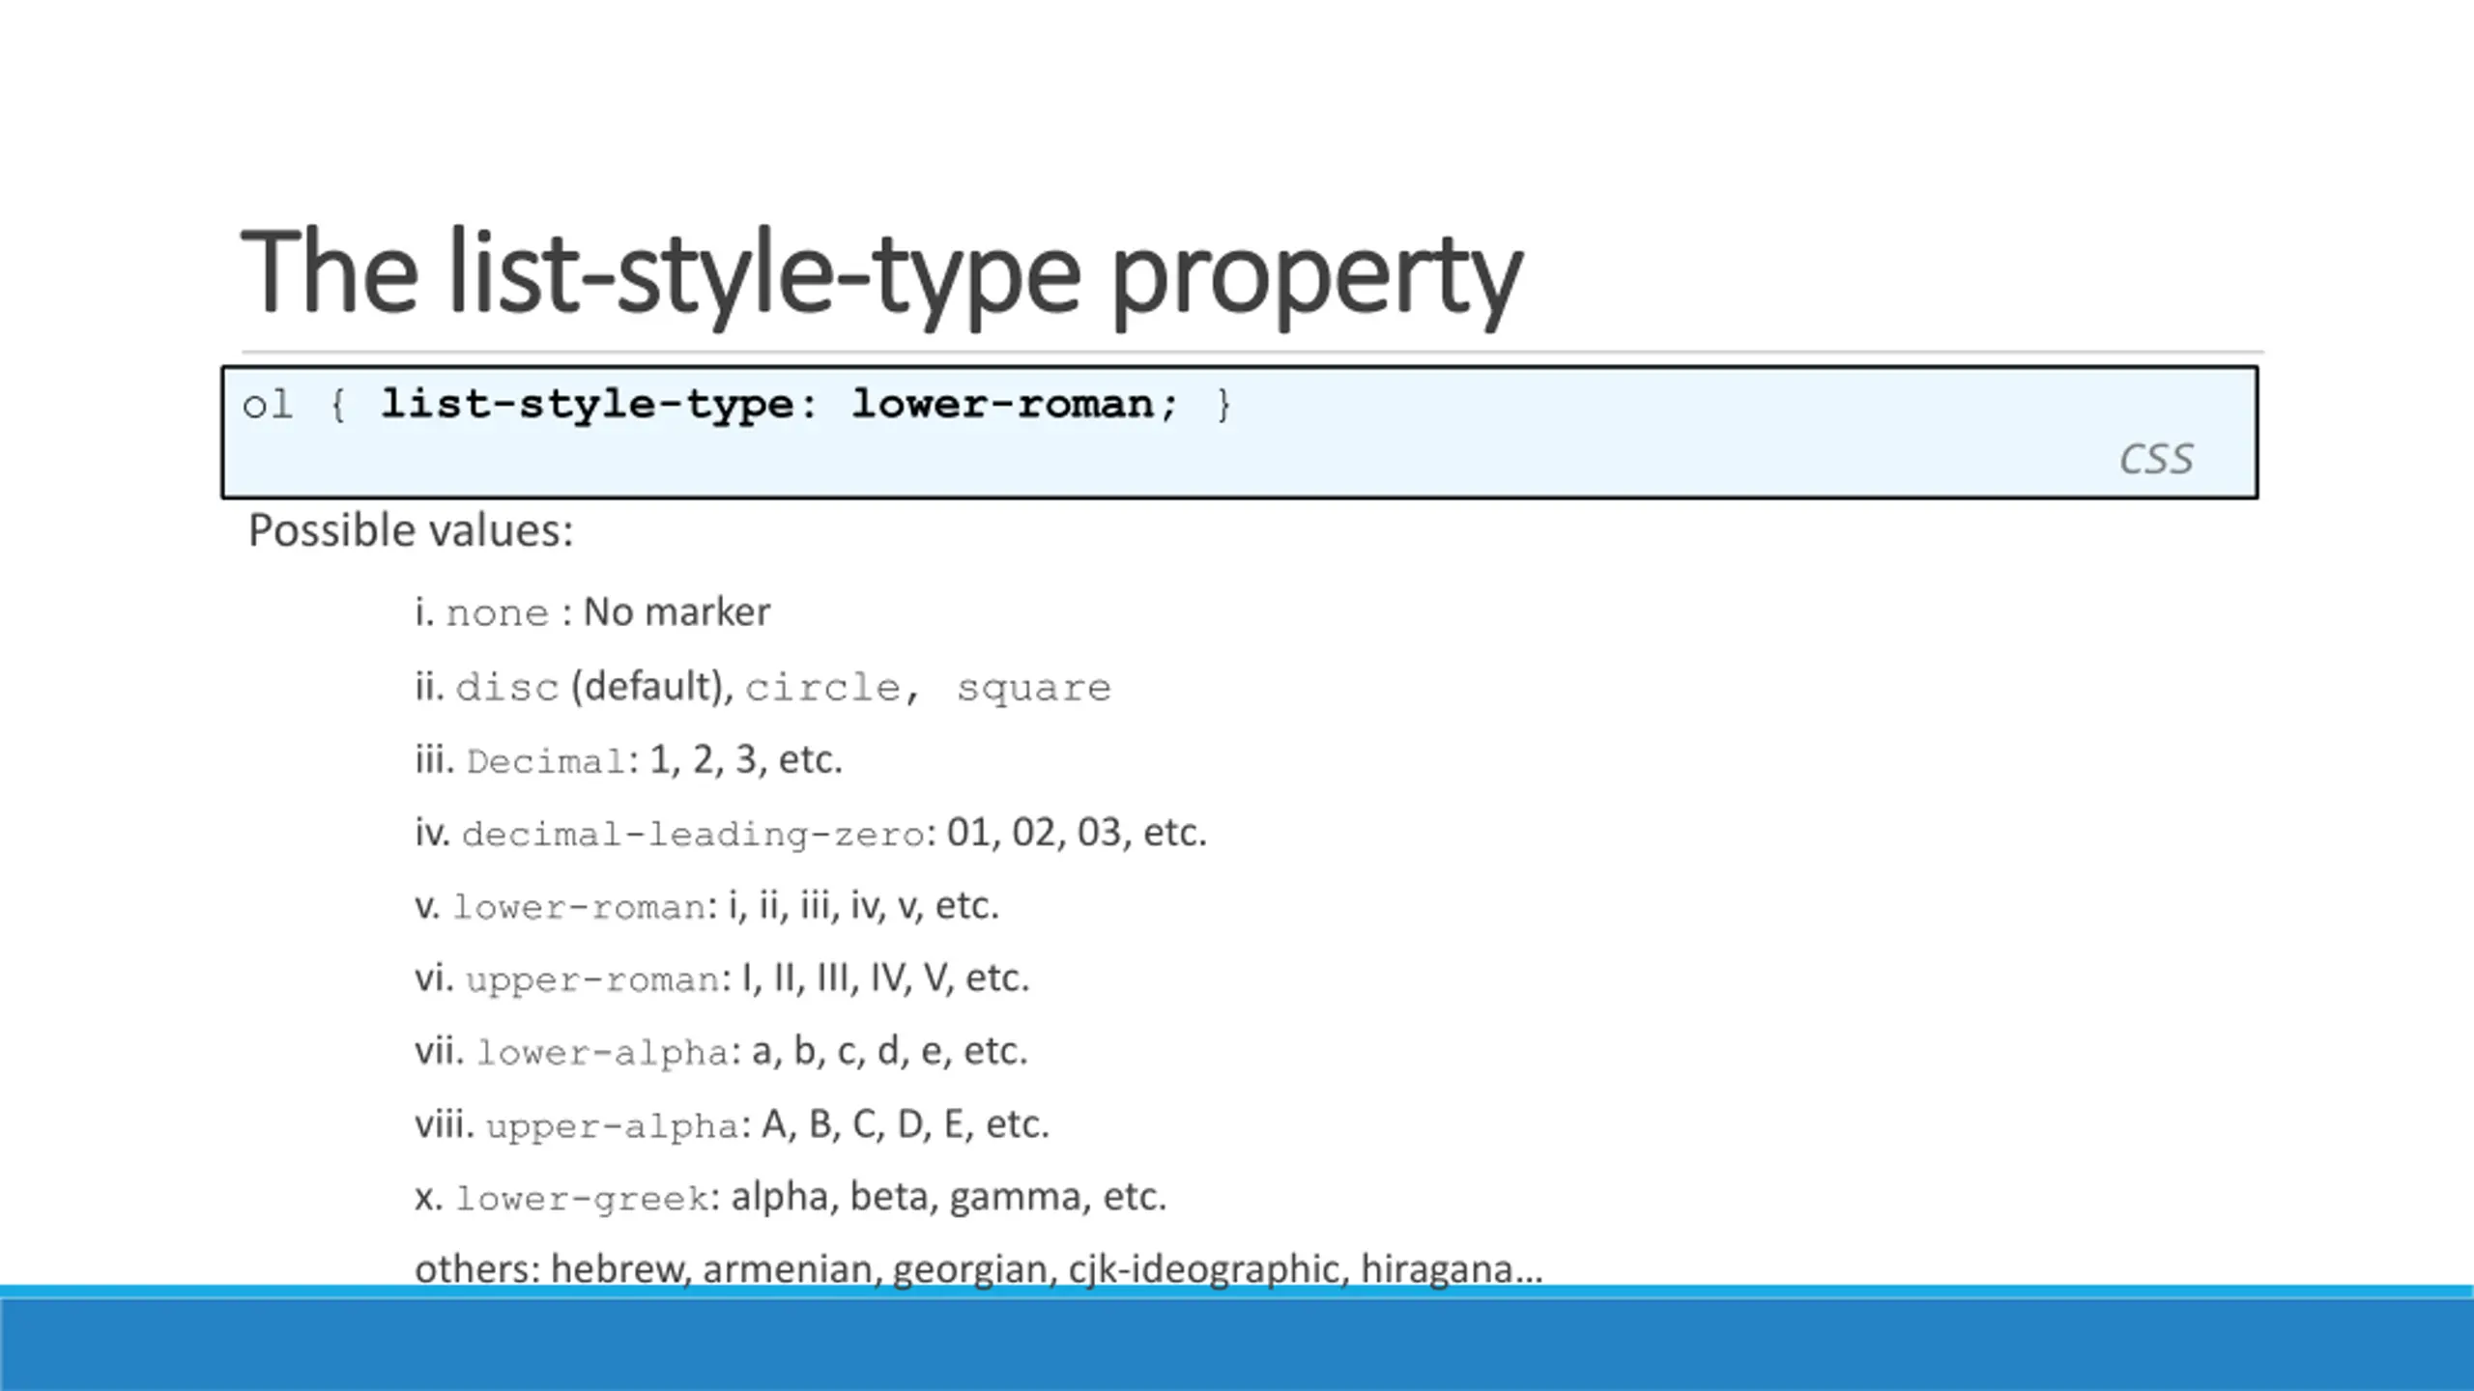Screen dimensions: 2474x1391
Task: Click the 'upper-roman' list entry
Action: coord(591,979)
